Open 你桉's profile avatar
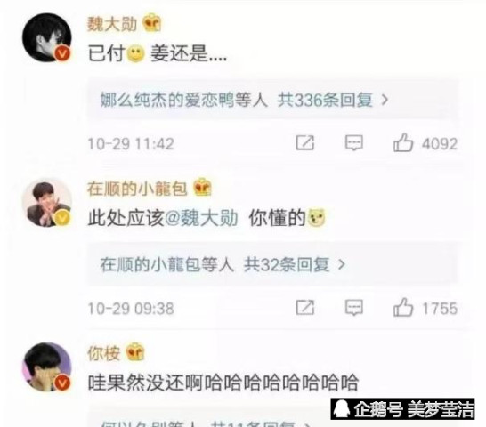This screenshot has height=427, width=486. point(47,367)
